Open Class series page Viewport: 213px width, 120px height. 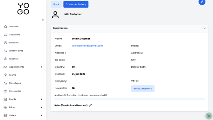click(15, 91)
